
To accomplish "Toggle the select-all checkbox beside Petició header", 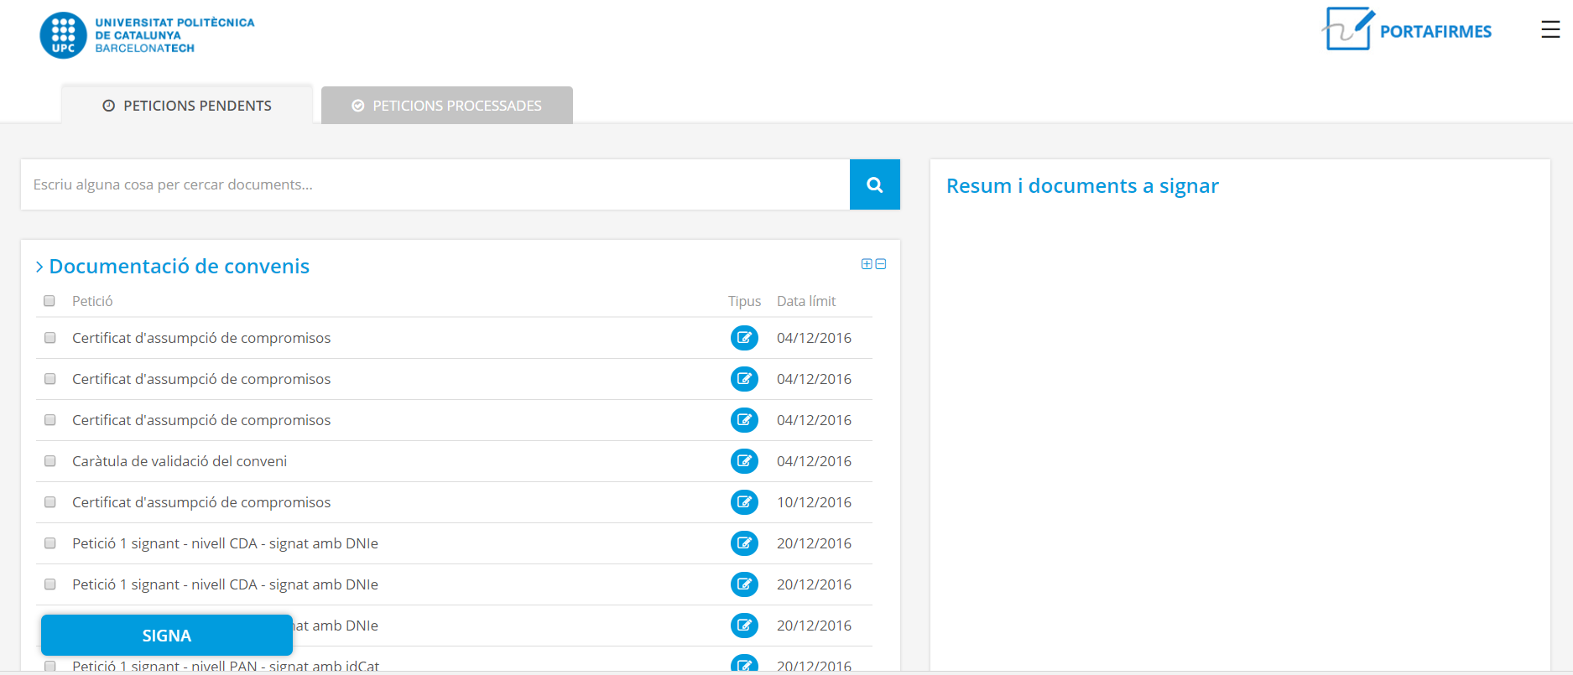I will click(49, 301).
